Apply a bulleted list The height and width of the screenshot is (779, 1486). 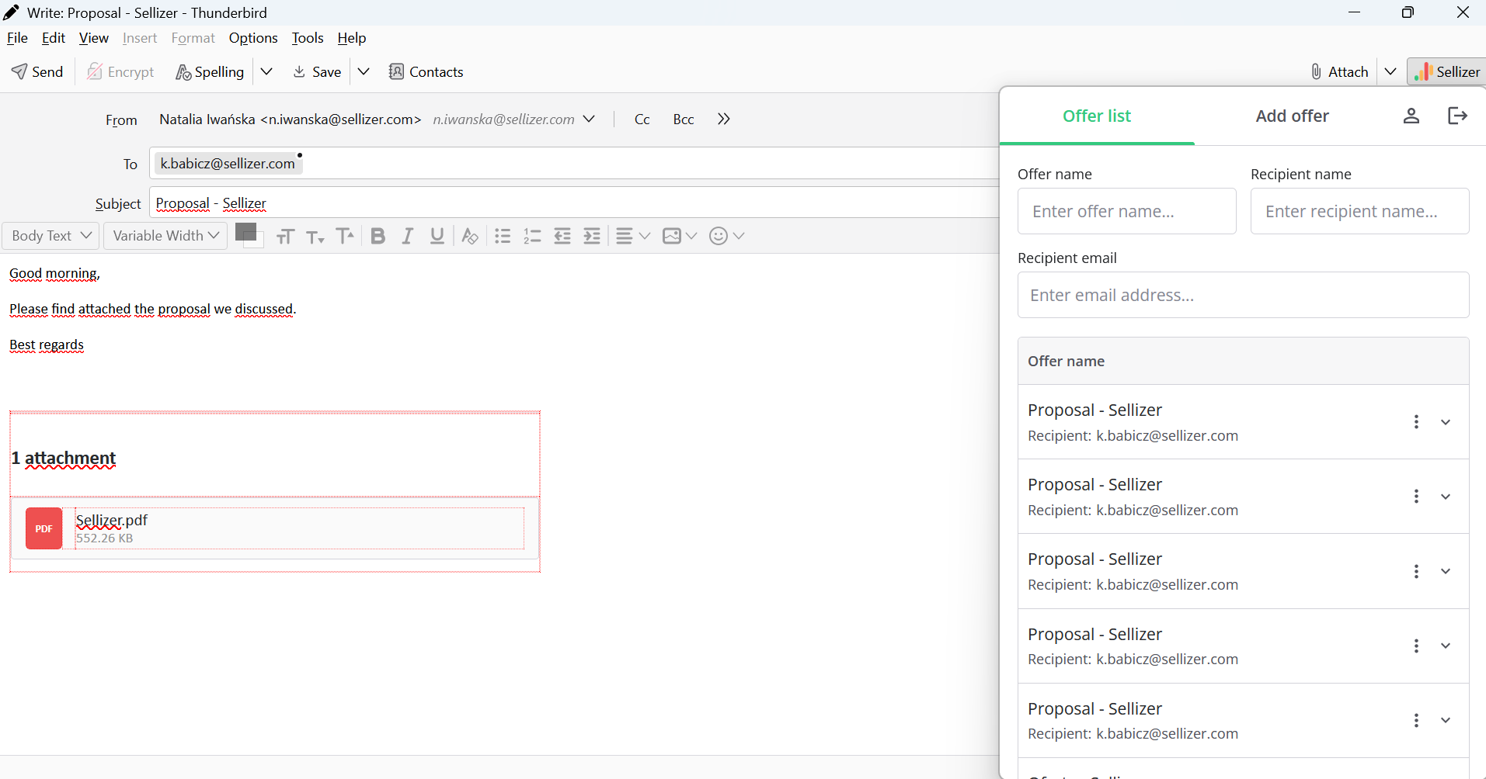503,236
